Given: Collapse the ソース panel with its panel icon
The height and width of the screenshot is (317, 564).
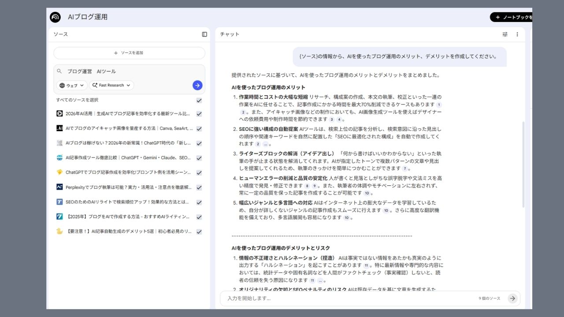Looking at the screenshot, I should (x=204, y=34).
